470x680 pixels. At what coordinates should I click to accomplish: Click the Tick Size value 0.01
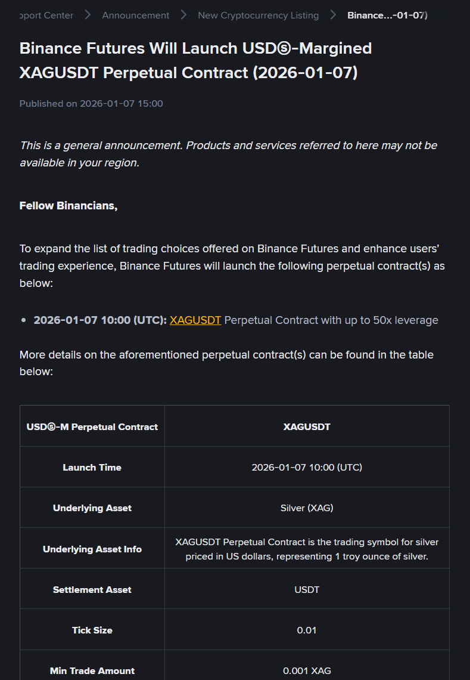(307, 630)
